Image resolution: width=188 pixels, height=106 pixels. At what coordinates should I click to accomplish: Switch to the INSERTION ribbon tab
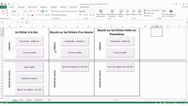click(x=21, y=7)
